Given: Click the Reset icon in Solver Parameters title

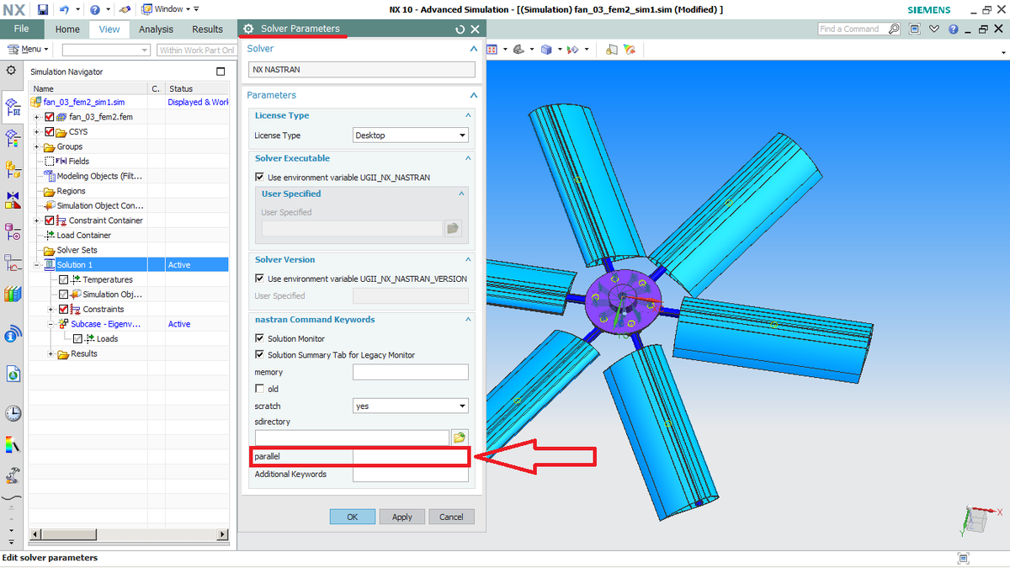Looking at the screenshot, I should pos(460,29).
